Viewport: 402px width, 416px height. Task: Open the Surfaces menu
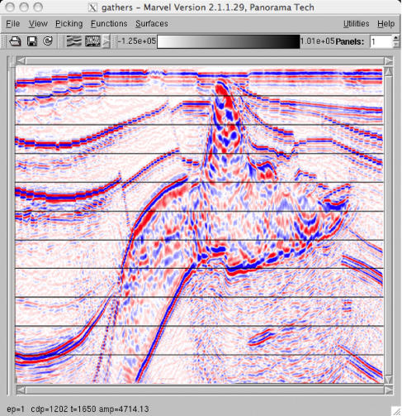pos(152,24)
